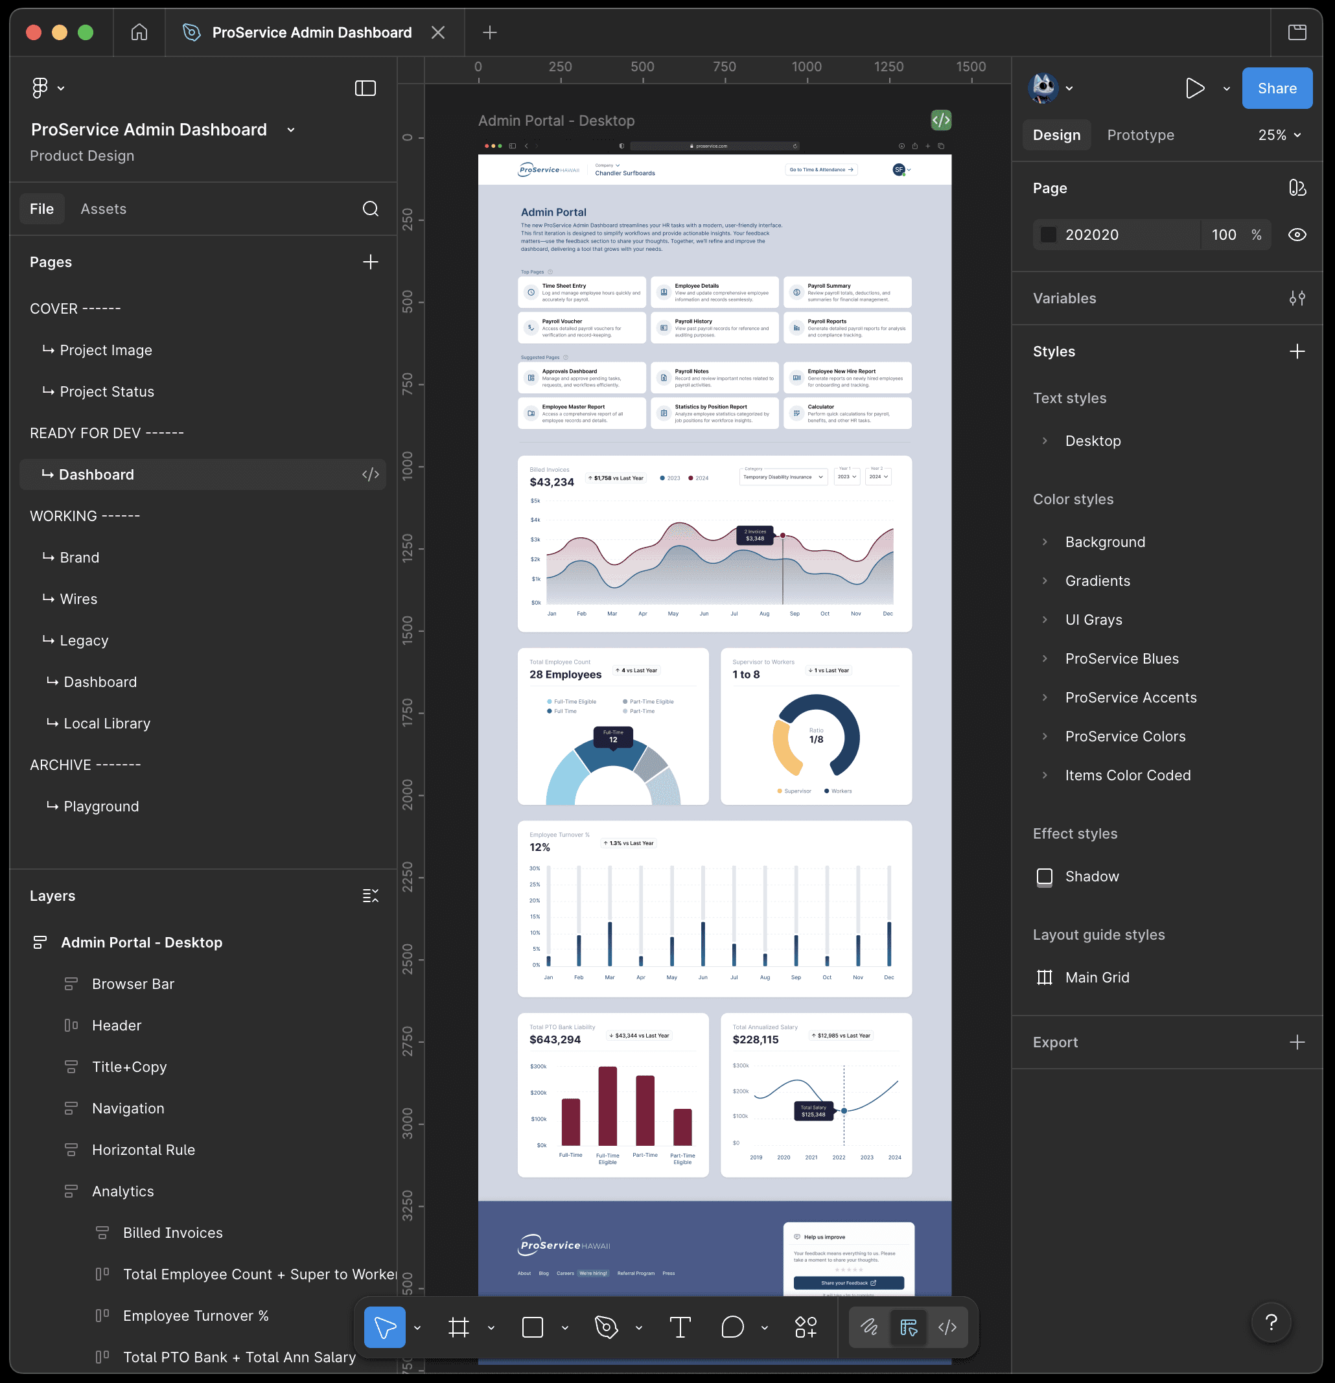Expand the Desktop text styles group
The width and height of the screenshot is (1335, 1383).
click(x=1045, y=441)
